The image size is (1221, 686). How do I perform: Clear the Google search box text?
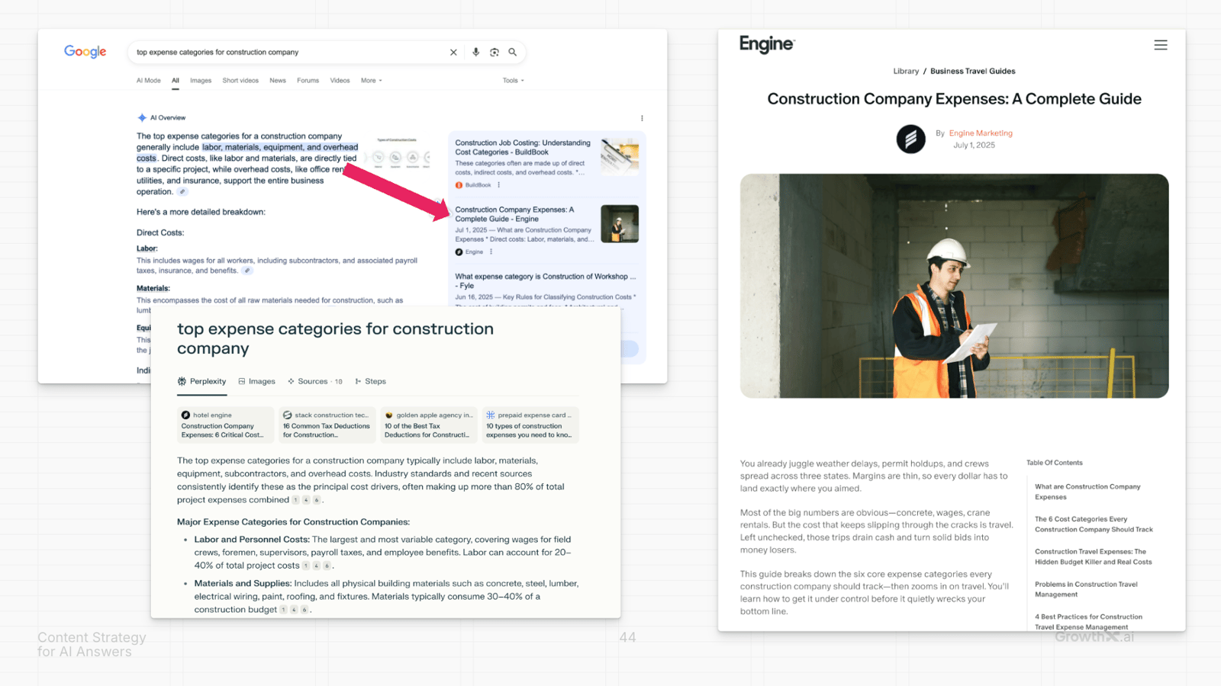click(x=453, y=53)
